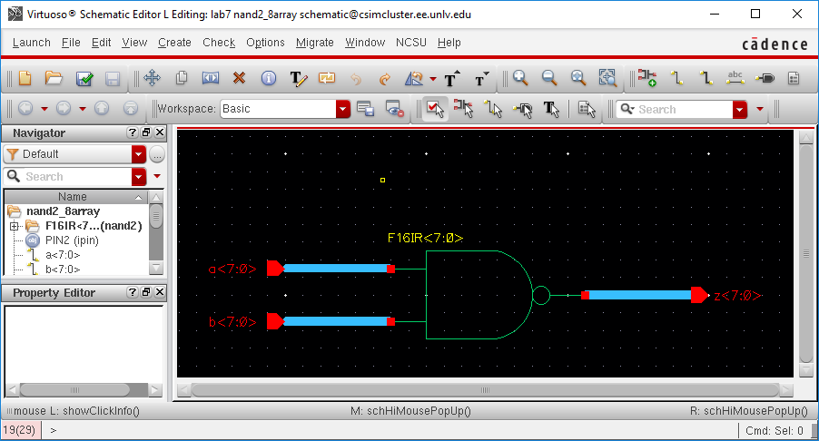Select the Move tool with crossed arrows

click(x=152, y=78)
